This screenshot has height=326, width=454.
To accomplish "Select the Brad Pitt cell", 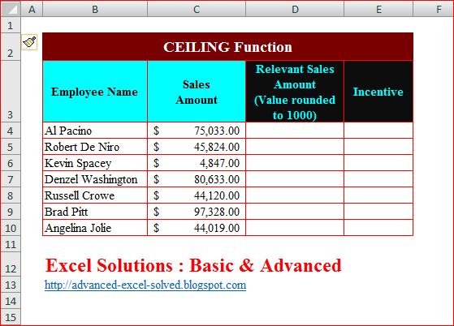I will [x=95, y=212].
